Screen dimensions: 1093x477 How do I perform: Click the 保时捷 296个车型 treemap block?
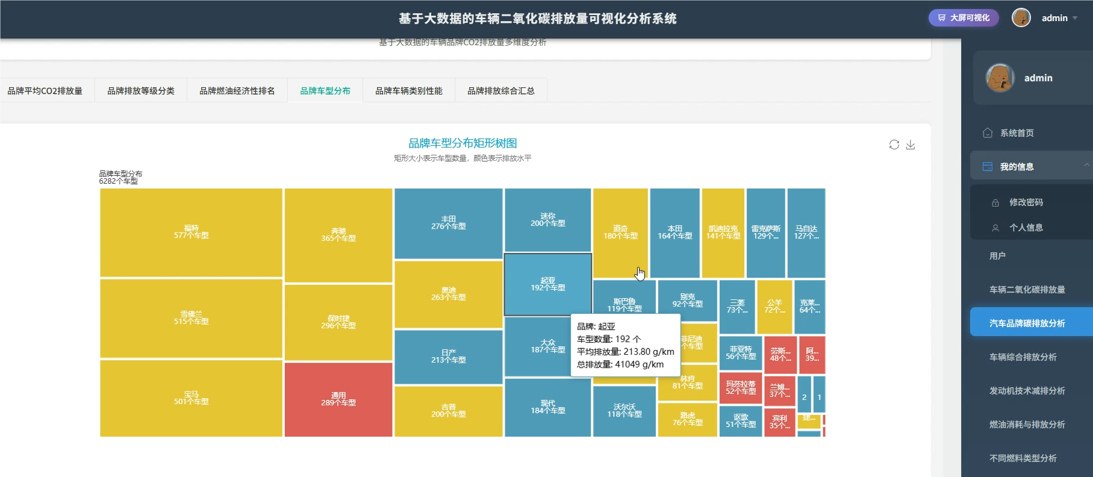point(338,322)
